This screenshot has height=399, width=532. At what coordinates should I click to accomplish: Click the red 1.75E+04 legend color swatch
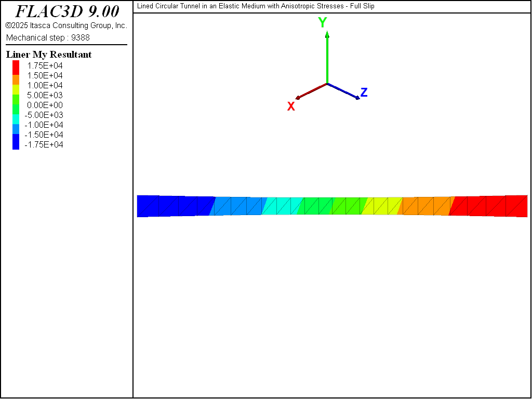pos(16,68)
